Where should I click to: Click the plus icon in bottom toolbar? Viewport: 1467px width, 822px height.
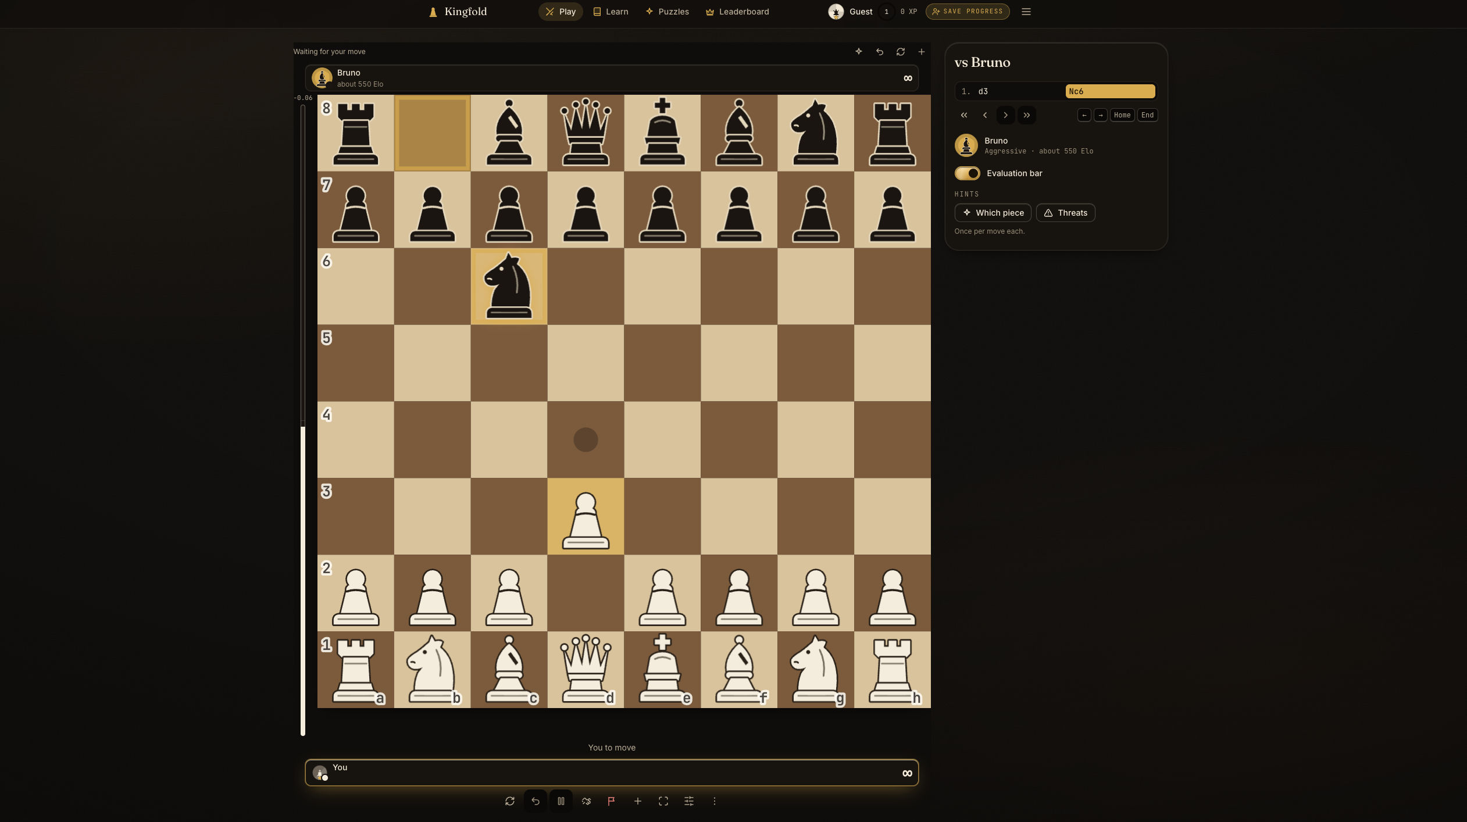[637, 801]
